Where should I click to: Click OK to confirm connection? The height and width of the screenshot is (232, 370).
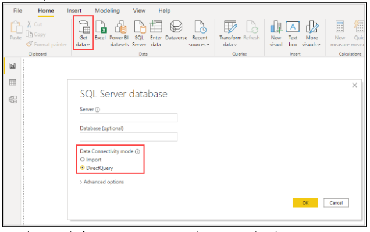point(305,203)
